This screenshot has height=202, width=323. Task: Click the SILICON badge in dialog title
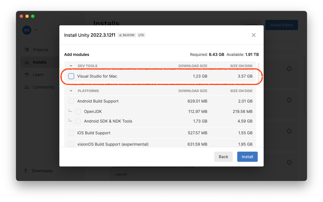(x=127, y=35)
